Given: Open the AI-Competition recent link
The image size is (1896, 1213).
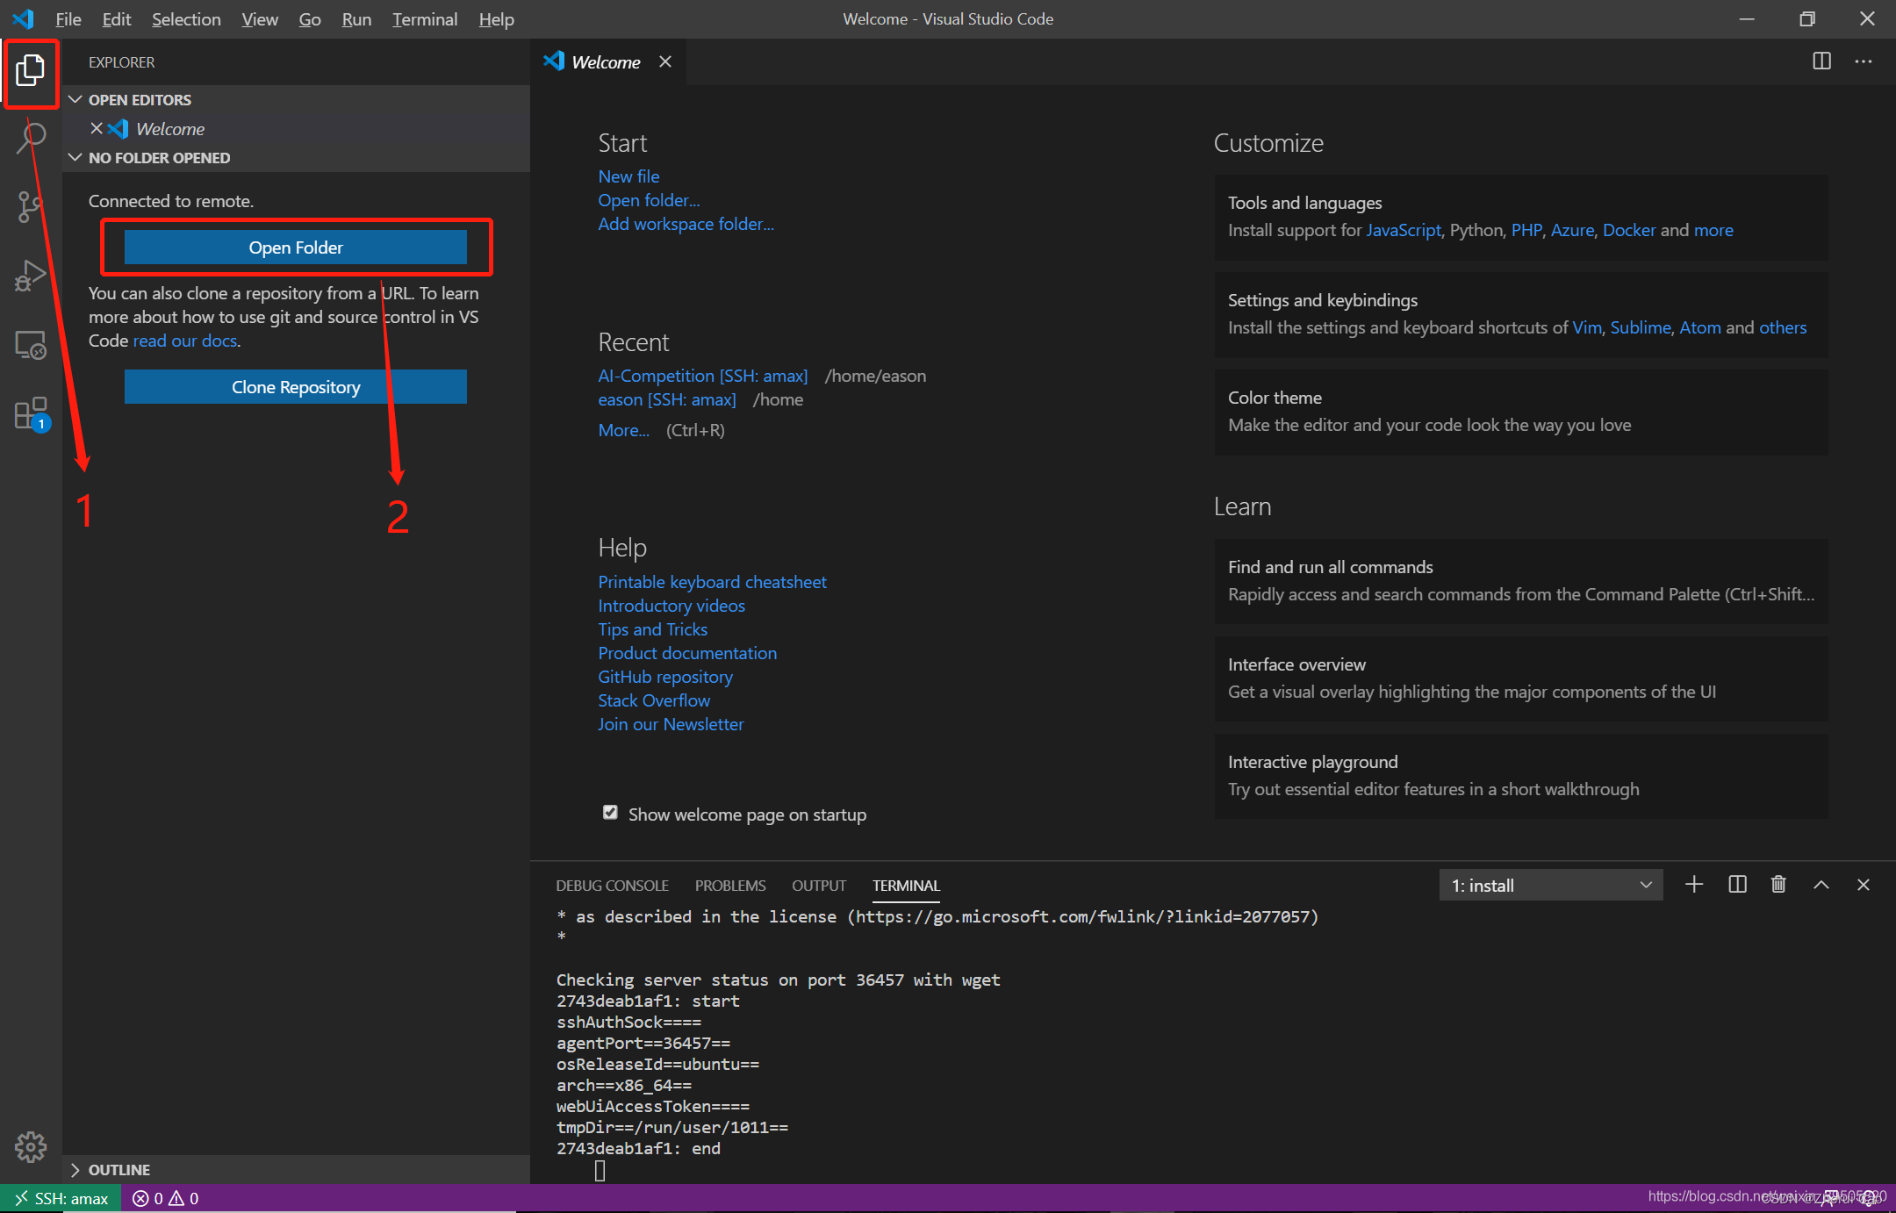Looking at the screenshot, I should [702, 376].
